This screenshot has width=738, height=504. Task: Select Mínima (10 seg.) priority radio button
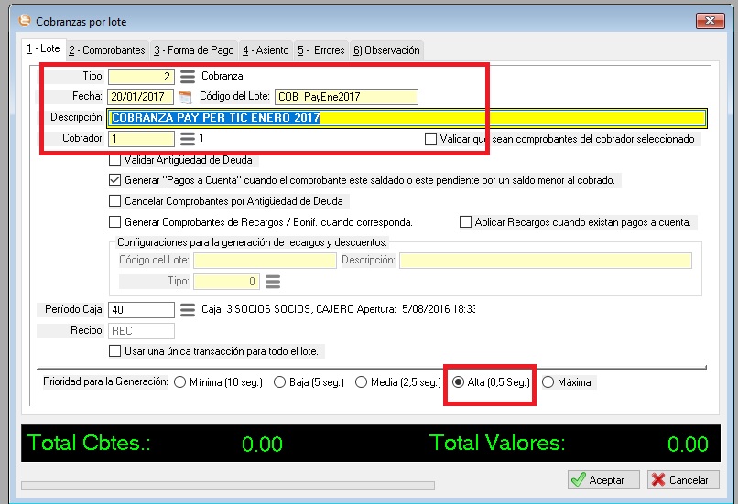point(179,382)
